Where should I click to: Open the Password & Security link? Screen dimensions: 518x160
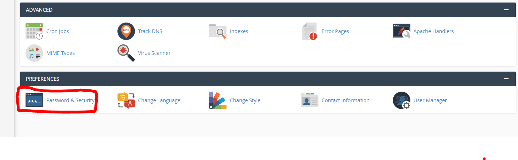pyautogui.click(x=70, y=100)
